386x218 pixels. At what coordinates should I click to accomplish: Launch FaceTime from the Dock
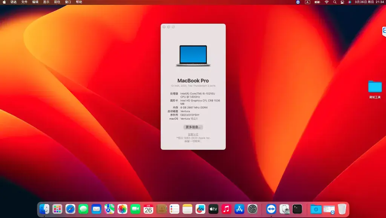point(135,209)
